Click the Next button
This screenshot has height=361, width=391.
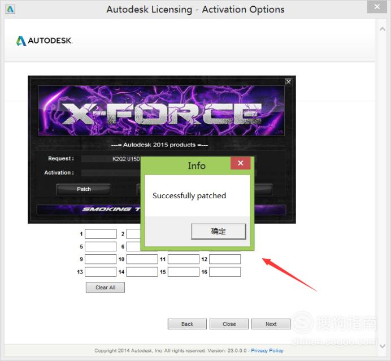pos(271,324)
